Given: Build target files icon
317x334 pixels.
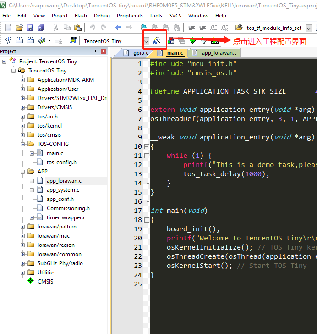Looking at the screenshot, I should [x=19, y=40].
